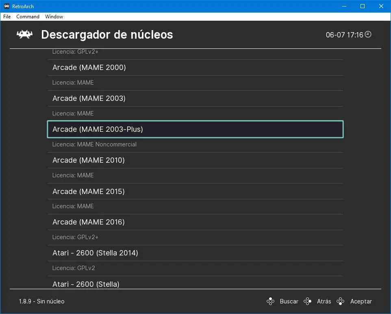Screen dimensions: 391x314
Task: Click Licencia: MAME under Arcade (MAME 2015)
Action: pyautogui.click(x=73, y=206)
